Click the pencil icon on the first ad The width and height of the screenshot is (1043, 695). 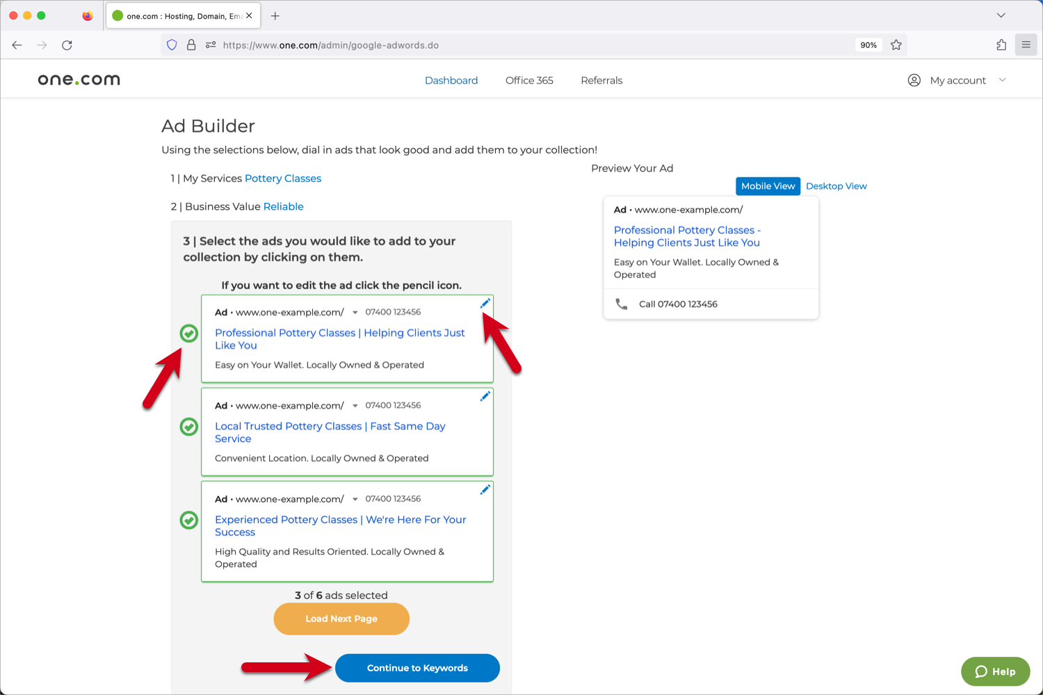point(485,302)
